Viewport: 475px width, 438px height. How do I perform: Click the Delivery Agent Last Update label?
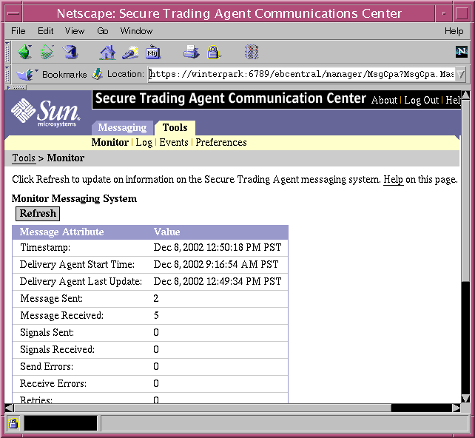pos(81,281)
